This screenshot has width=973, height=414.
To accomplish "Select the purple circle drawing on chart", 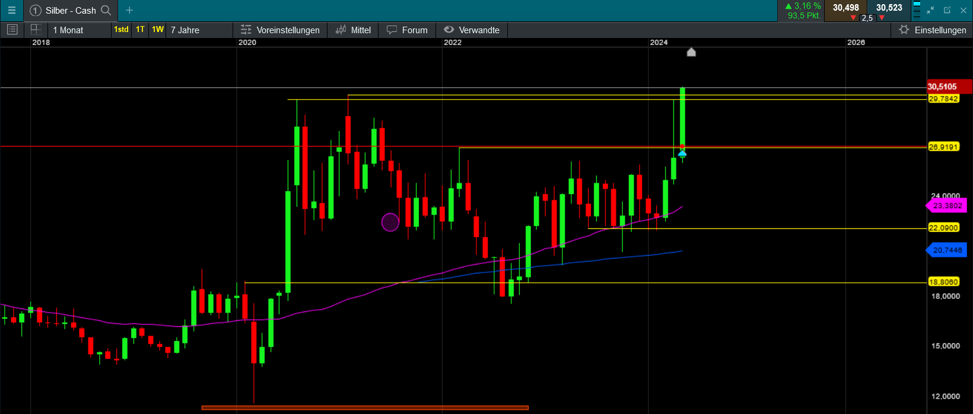I will coord(390,222).
